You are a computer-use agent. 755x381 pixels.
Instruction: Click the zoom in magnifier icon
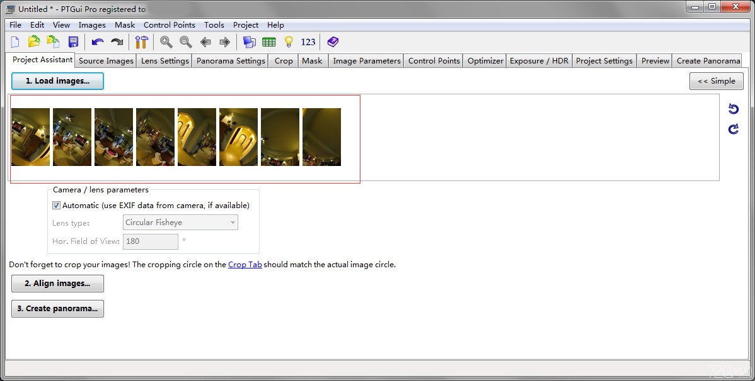(166, 42)
